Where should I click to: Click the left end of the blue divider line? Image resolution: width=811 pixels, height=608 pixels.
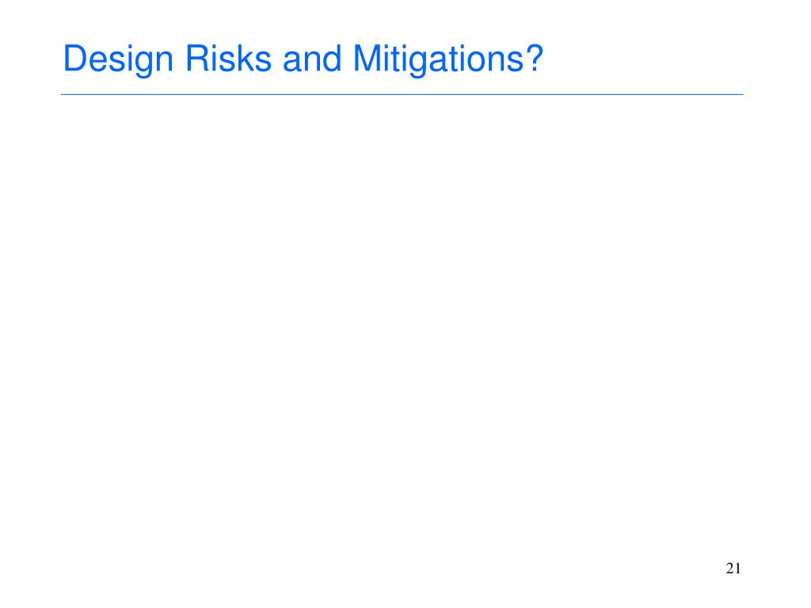[63, 95]
